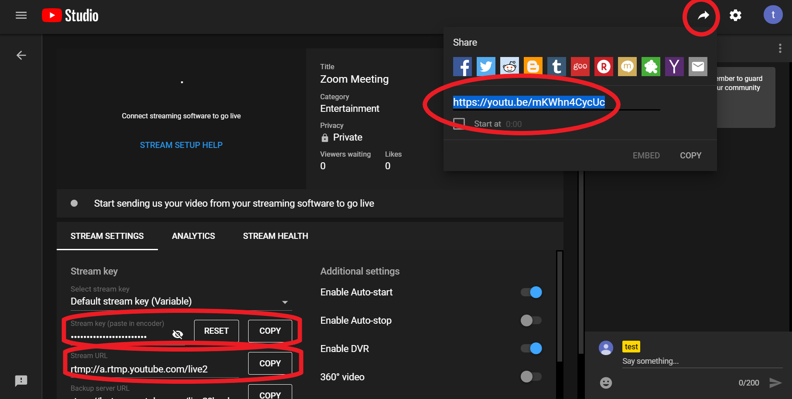Switch to Analytics tab
The width and height of the screenshot is (792, 399).
(193, 236)
